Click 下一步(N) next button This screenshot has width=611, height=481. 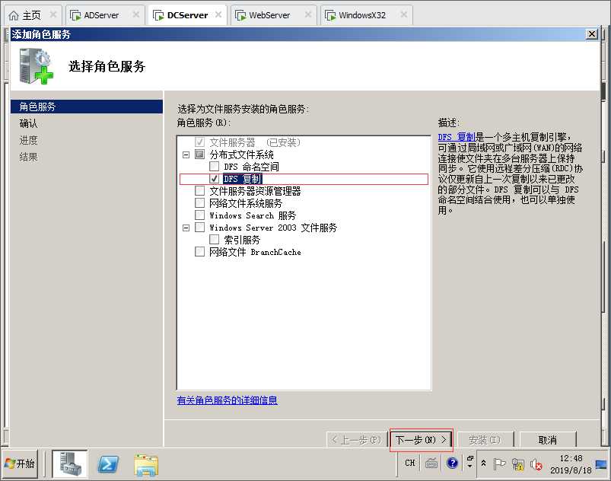pyautogui.click(x=422, y=440)
